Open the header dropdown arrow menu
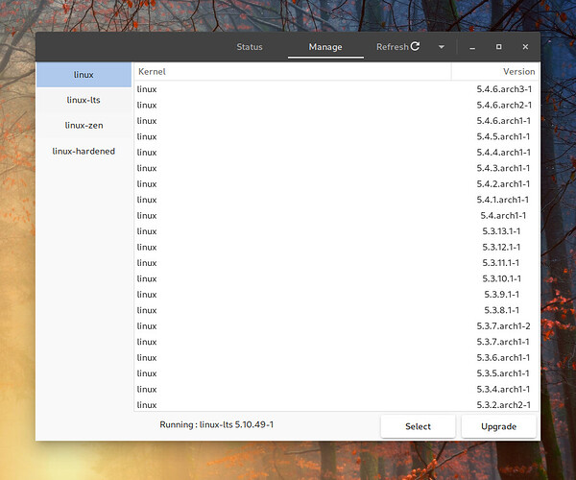576x480 pixels. (442, 47)
